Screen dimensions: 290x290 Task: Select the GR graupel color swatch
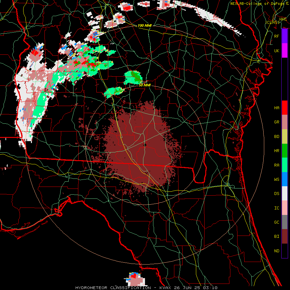tap(285, 122)
